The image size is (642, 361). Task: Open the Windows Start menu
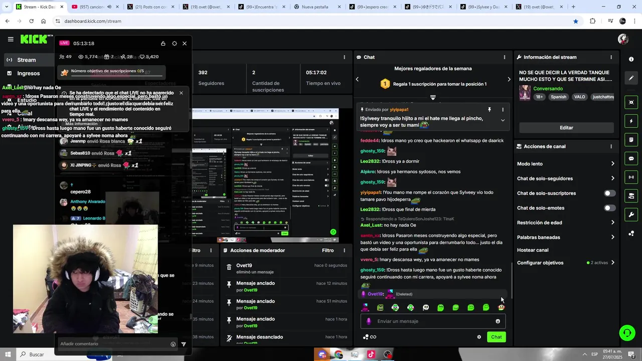(9, 354)
